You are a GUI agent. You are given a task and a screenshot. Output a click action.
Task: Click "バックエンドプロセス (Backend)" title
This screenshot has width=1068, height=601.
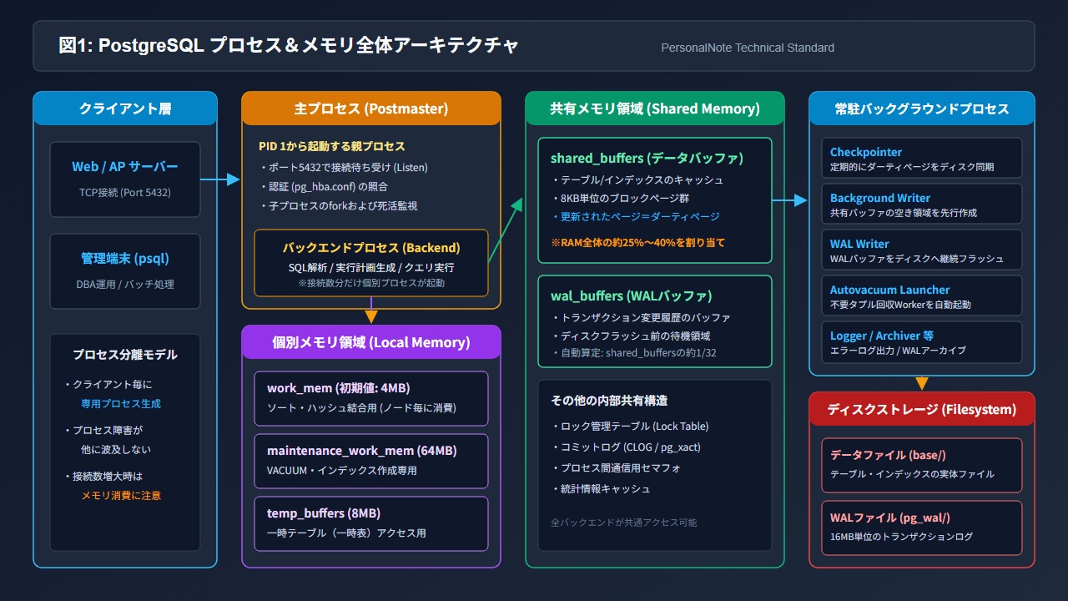tap(371, 248)
